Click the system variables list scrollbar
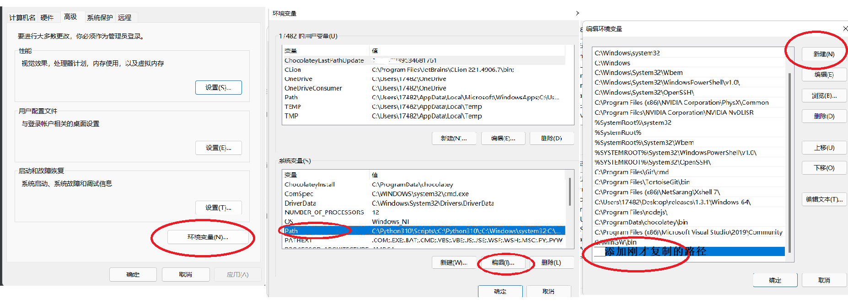Screen dimensions: 848x304 (570, 192)
